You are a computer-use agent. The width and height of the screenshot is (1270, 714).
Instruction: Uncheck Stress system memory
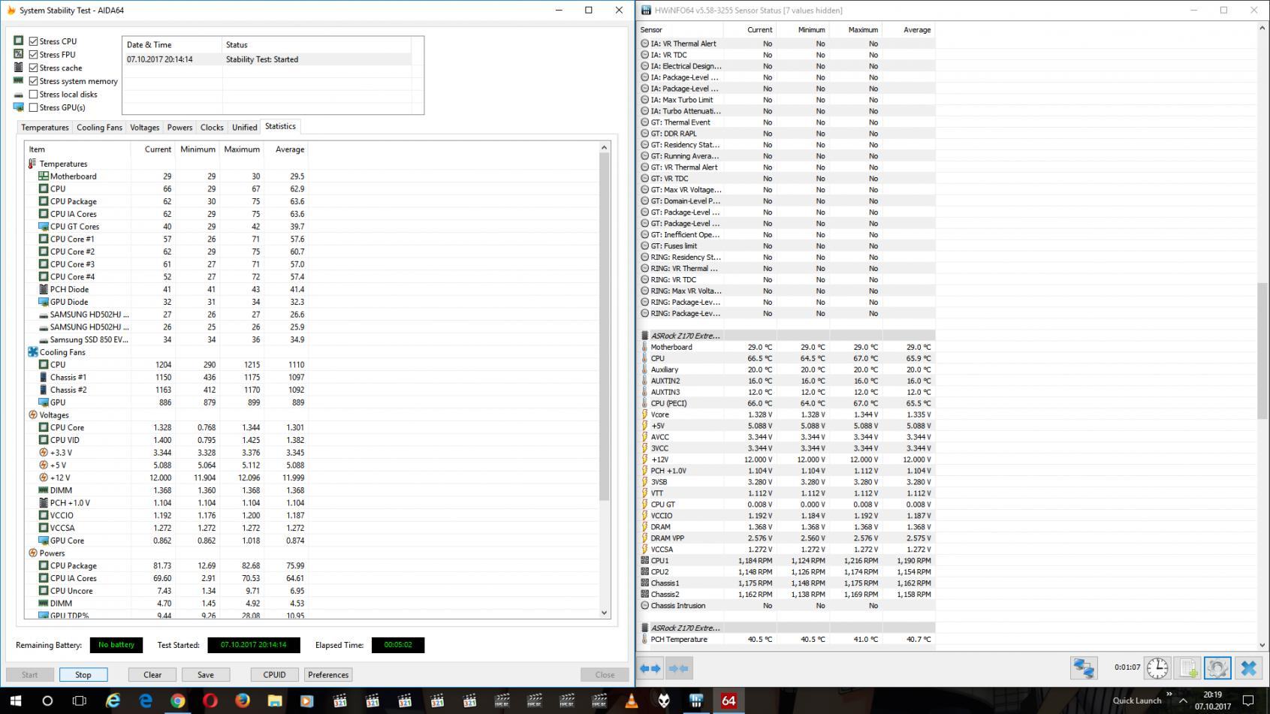tap(33, 81)
